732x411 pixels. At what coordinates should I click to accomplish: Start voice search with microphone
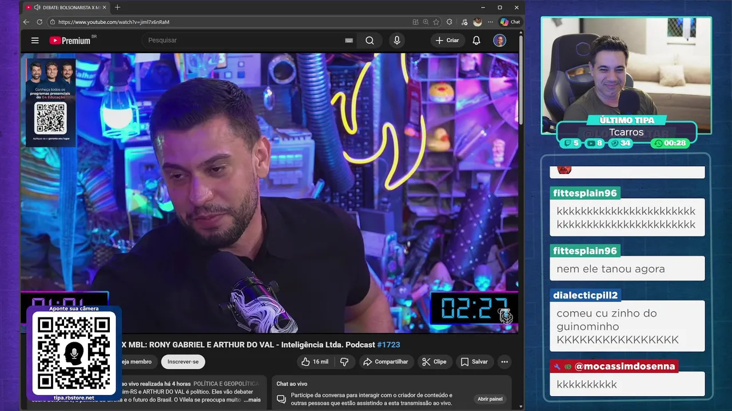pyautogui.click(x=397, y=41)
